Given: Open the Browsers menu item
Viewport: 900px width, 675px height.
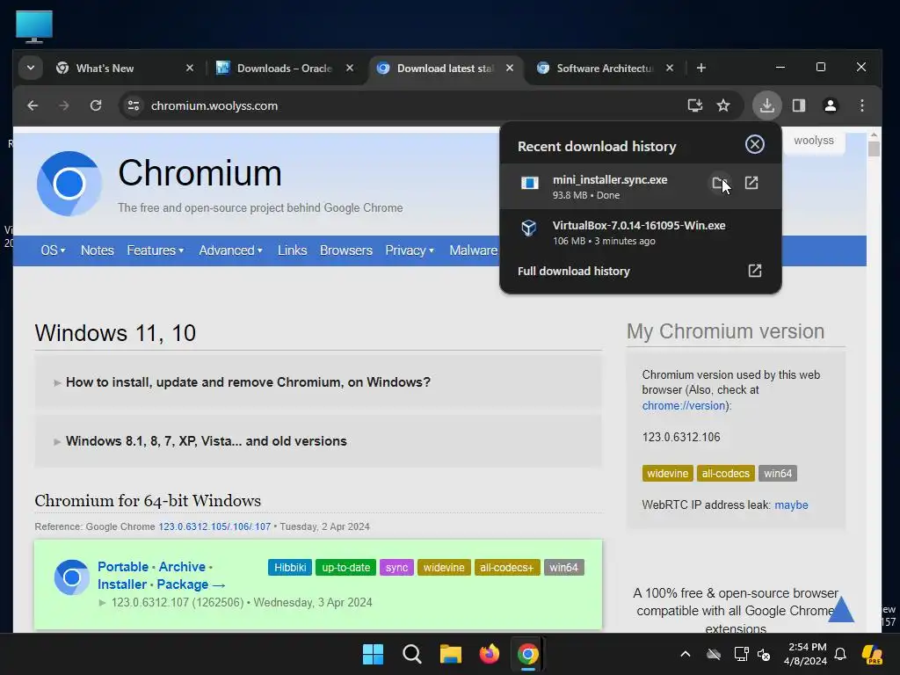Looking at the screenshot, I should pos(346,250).
